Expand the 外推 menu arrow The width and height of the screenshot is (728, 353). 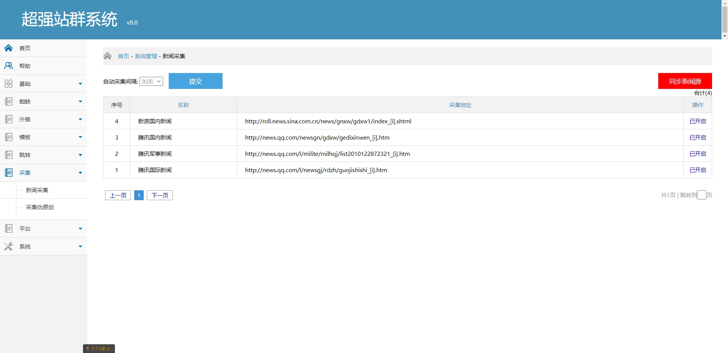coord(80,119)
